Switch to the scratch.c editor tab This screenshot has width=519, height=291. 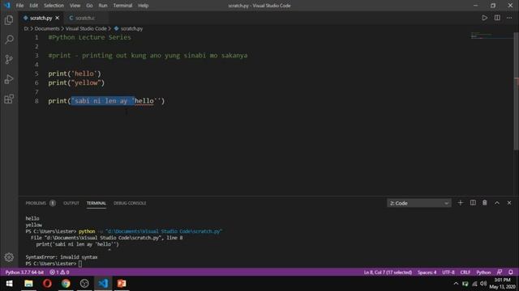[x=84, y=18]
